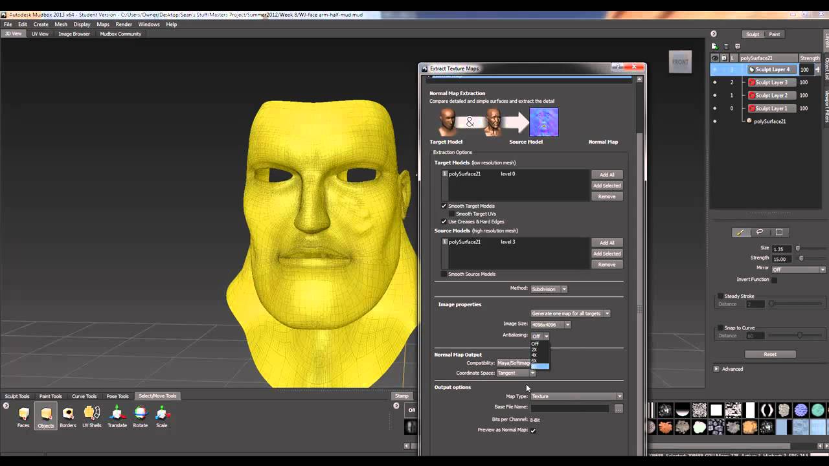Image resolution: width=829 pixels, height=466 pixels.
Task: Click Add All for Target Models
Action: point(607,175)
